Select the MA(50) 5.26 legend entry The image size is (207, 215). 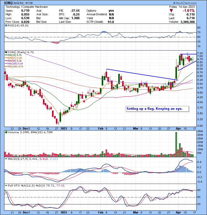point(13,61)
